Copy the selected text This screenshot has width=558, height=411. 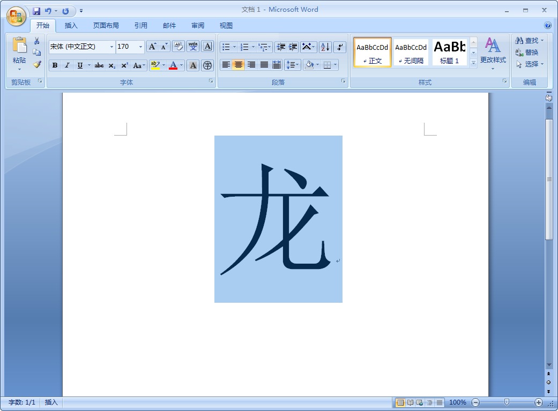tap(36, 53)
